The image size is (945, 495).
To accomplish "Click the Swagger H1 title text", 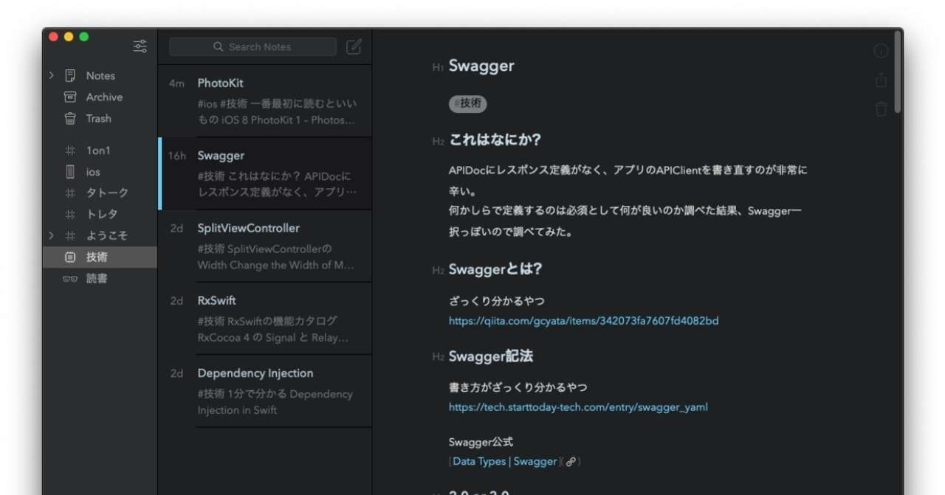I will [481, 66].
